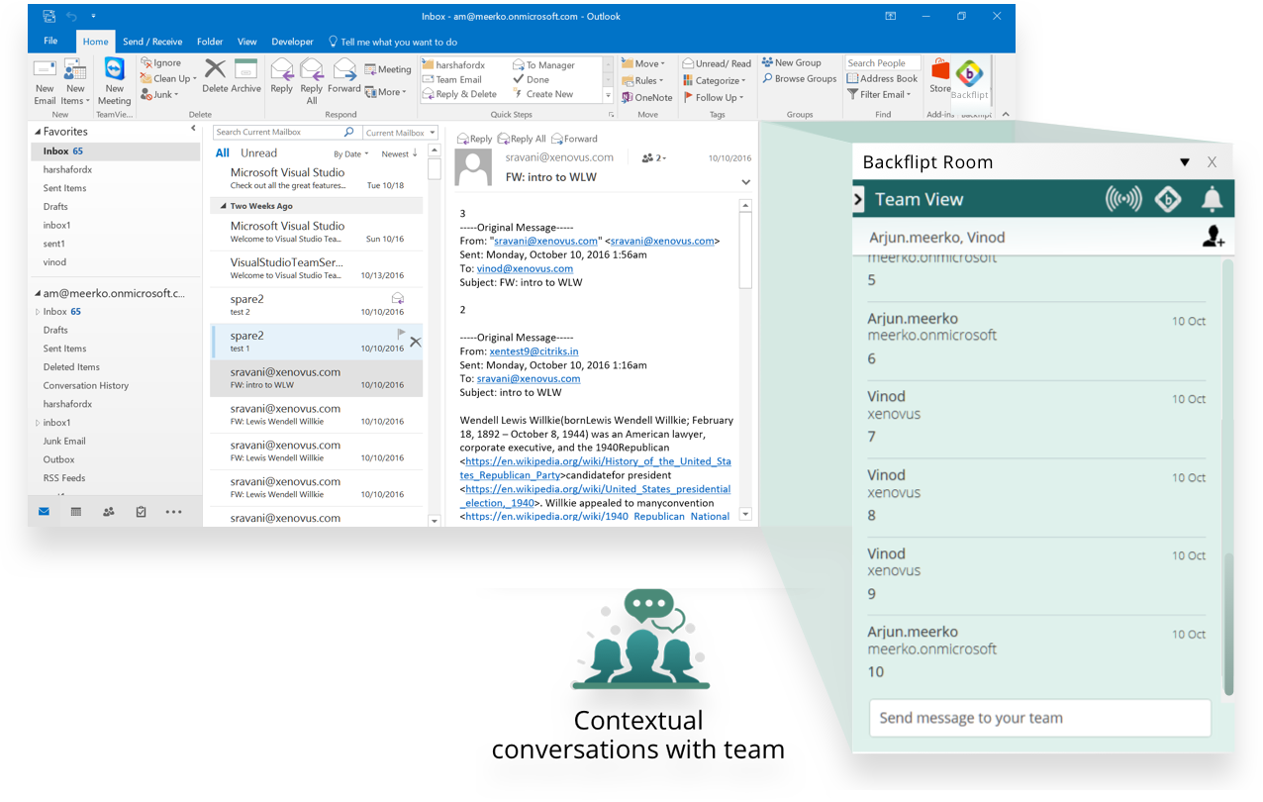Click Forward in the ribbon Respond group

[344, 76]
